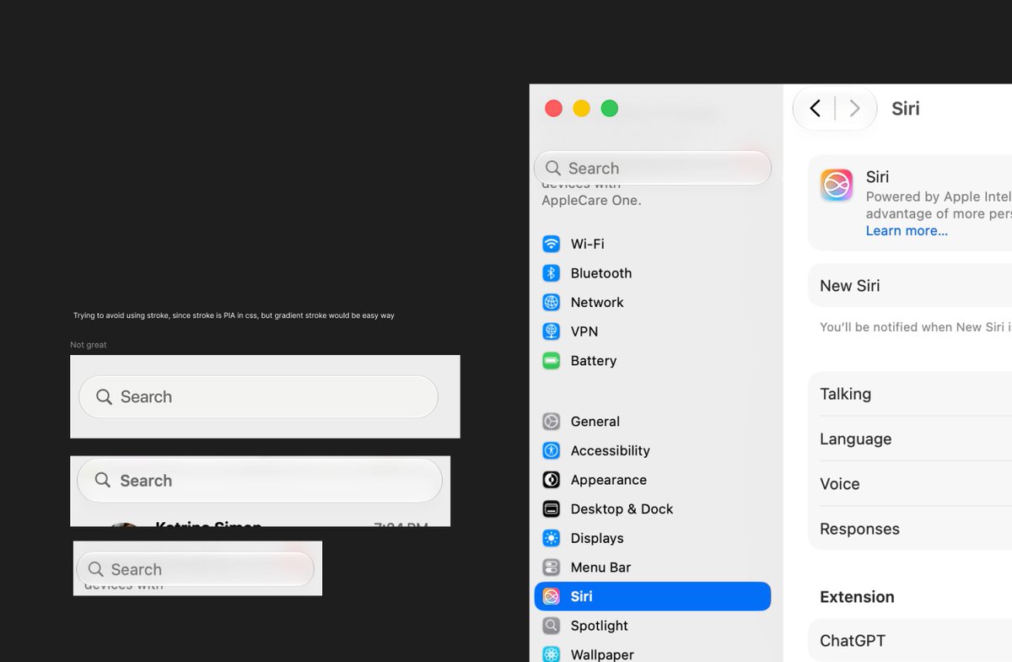Image resolution: width=1012 pixels, height=662 pixels.
Task: Click the VPN icon in the sidebar
Action: [x=552, y=331]
